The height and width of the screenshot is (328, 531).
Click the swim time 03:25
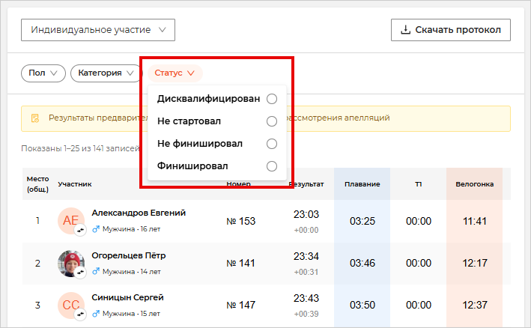(362, 221)
